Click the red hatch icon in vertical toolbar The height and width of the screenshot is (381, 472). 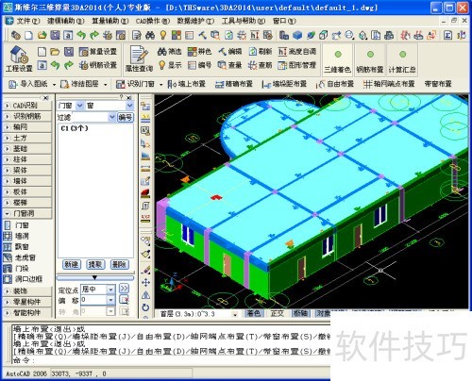click(145, 192)
